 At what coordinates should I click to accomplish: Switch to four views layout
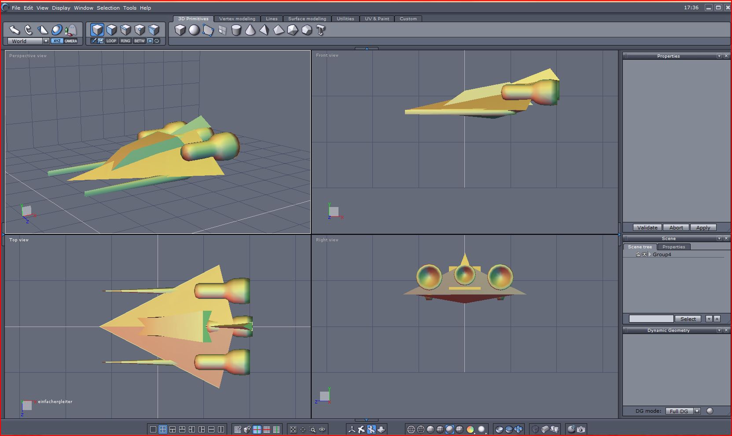point(163,429)
